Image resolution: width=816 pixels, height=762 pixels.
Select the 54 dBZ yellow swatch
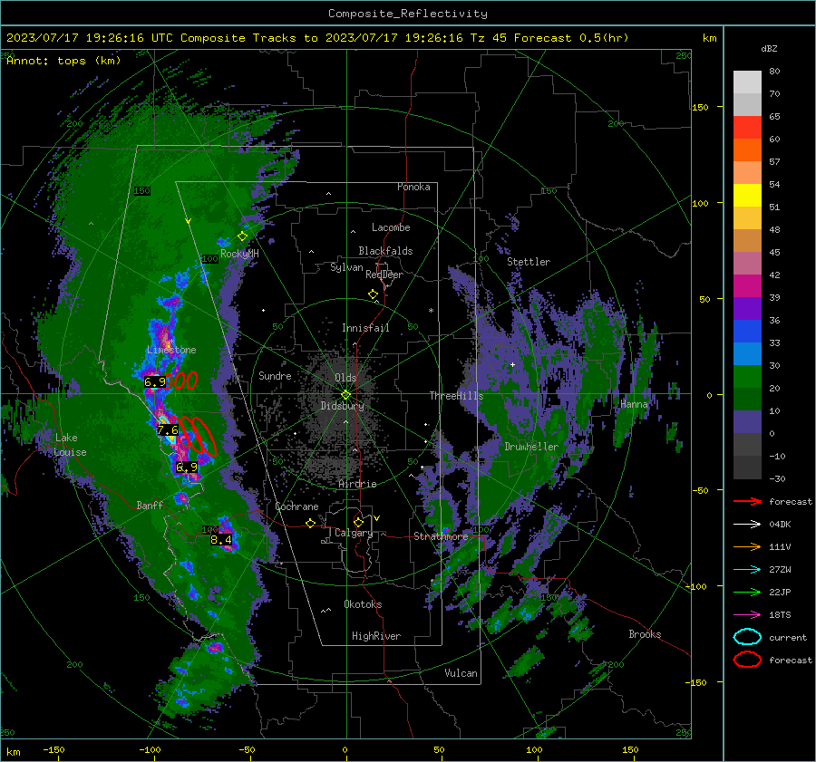click(747, 195)
